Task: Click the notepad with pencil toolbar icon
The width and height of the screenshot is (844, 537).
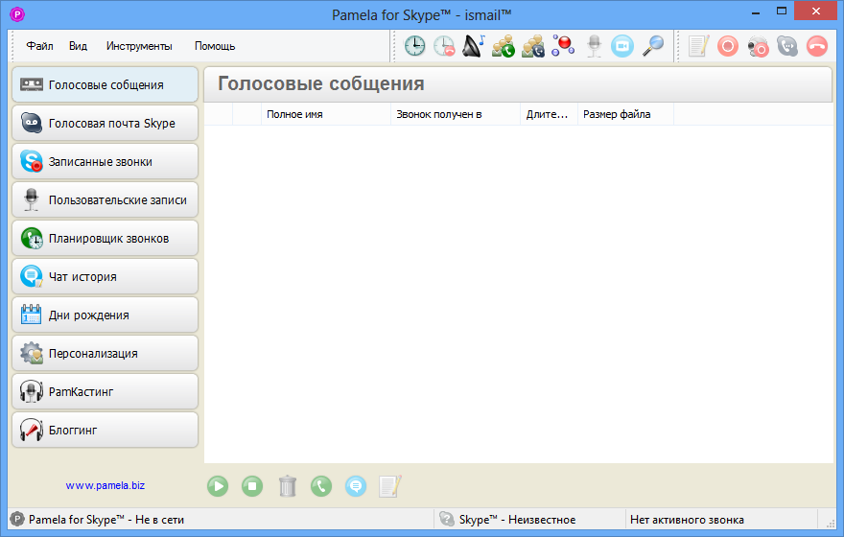Action: [x=698, y=46]
